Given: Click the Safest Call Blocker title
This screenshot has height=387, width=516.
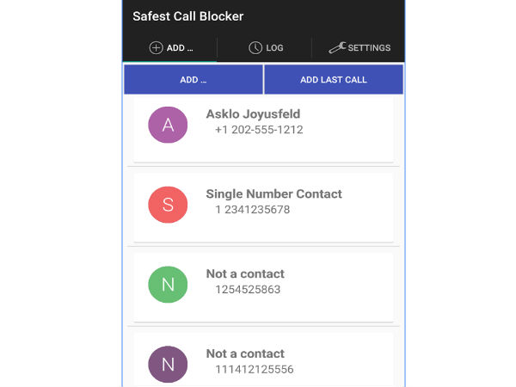Looking at the screenshot, I should point(187,16).
